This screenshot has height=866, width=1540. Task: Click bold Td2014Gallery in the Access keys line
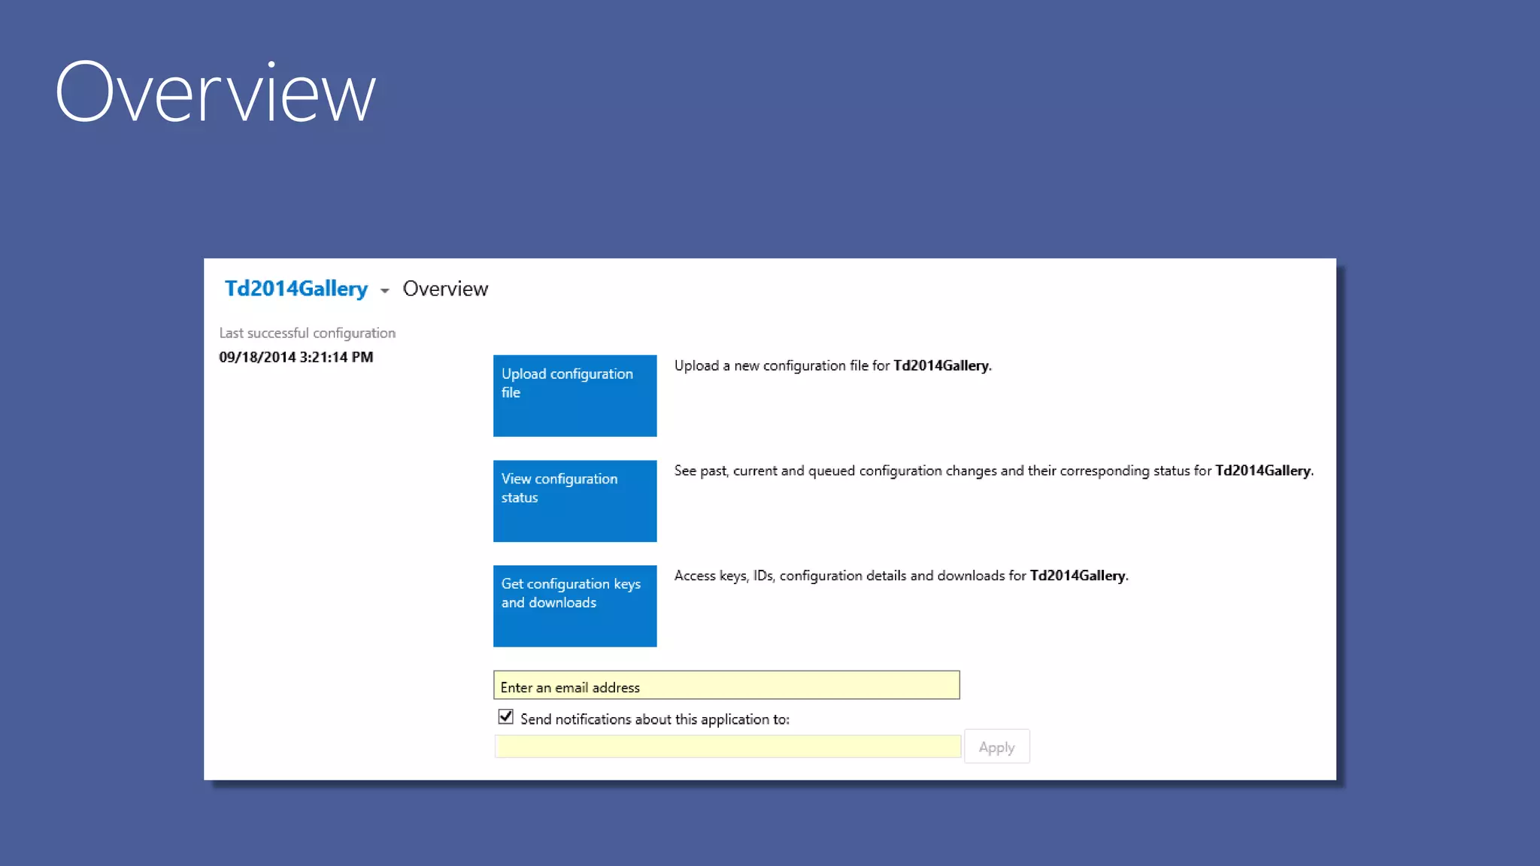1077,576
